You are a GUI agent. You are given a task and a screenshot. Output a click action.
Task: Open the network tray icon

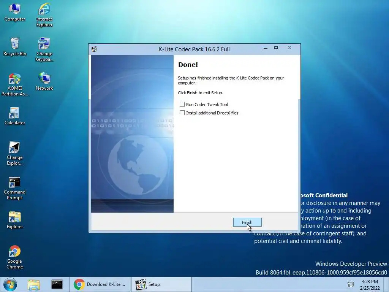click(x=351, y=284)
